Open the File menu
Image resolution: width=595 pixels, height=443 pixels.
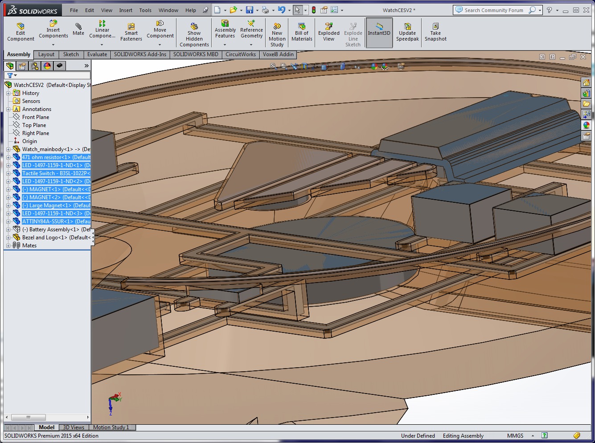coord(74,10)
